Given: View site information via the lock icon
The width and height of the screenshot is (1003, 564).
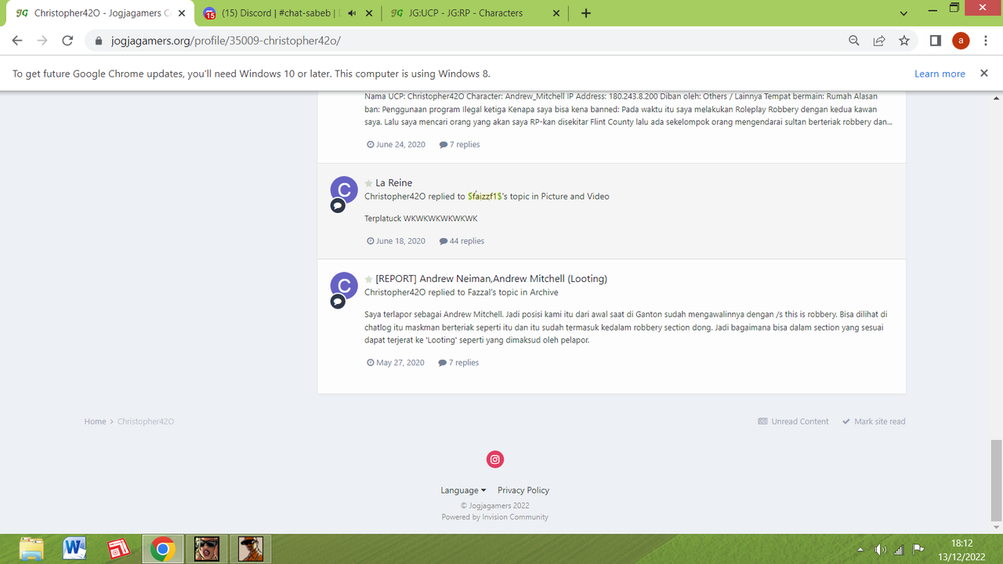Looking at the screenshot, I should [x=99, y=41].
